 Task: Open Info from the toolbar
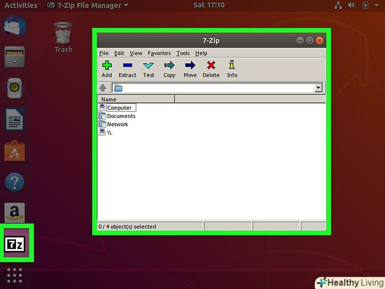[232, 69]
